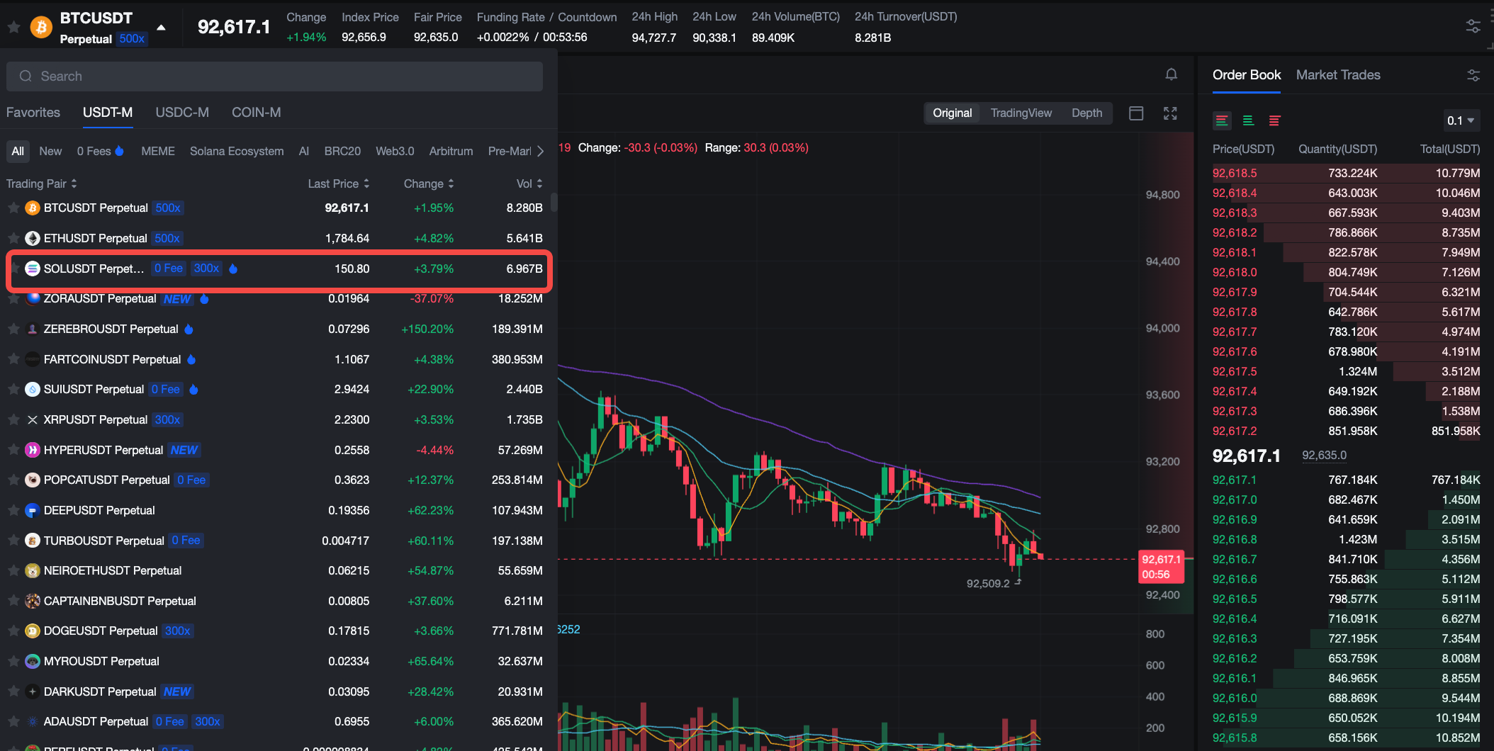Image resolution: width=1494 pixels, height=751 pixels.
Task: Show sell orders only in order book
Action: 1274,120
